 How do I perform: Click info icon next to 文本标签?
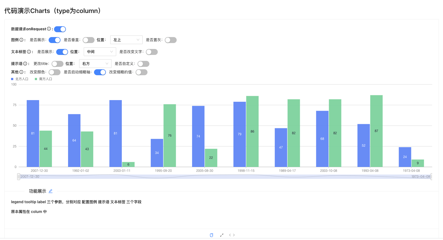29,52
